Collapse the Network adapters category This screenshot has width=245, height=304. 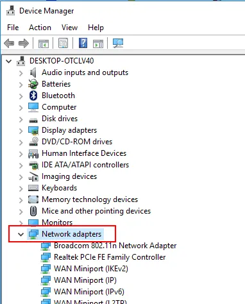point(21,235)
